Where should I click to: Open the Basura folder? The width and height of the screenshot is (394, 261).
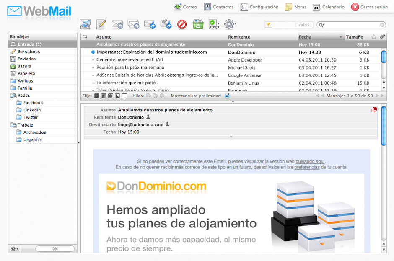[42, 66]
